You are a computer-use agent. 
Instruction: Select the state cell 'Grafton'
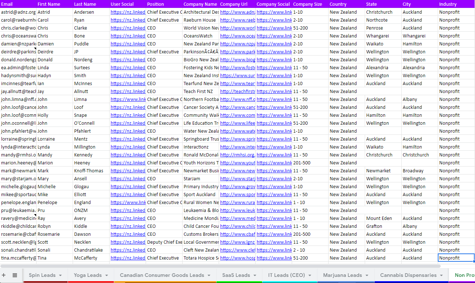tap(383, 226)
